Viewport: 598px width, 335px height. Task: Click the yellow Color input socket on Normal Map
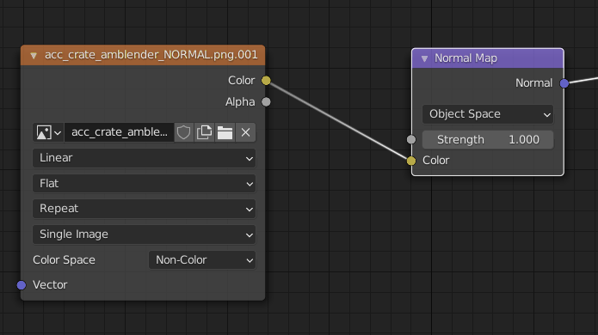[411, 161]
